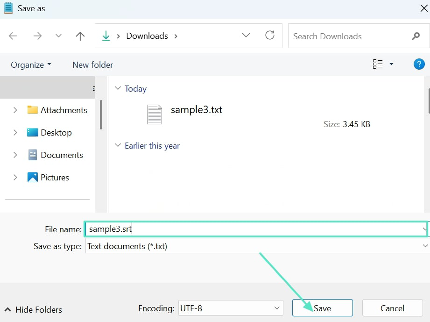Collapse the Earlier this year group
The height and width of the screenshot is (322, 430).
[x=118, y=145]
